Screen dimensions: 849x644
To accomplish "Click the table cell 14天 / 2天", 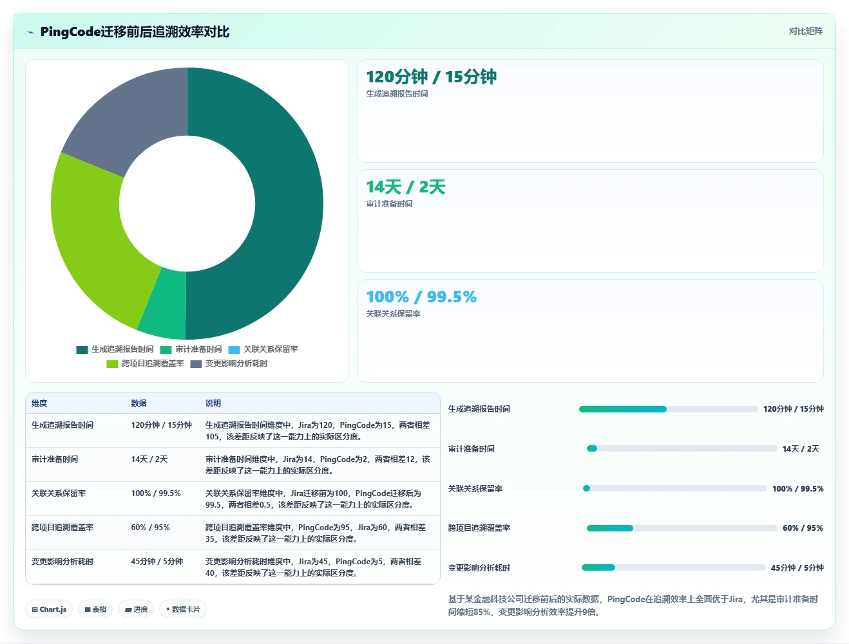I will tap(149, 459).
